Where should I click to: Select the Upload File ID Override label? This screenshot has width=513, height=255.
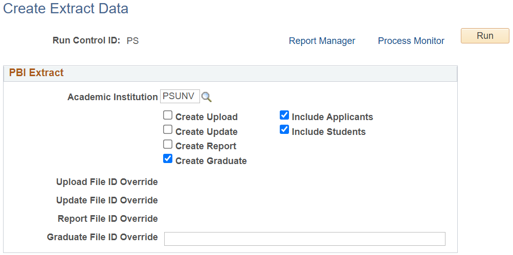(x=107, y=182)
